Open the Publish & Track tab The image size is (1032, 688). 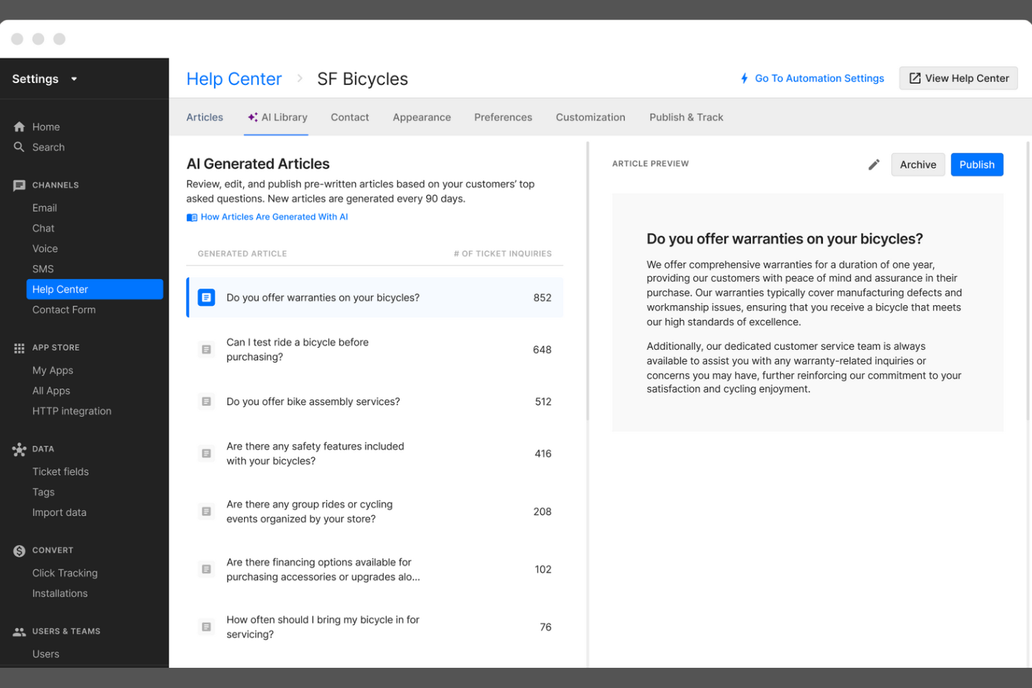[685, 117]
